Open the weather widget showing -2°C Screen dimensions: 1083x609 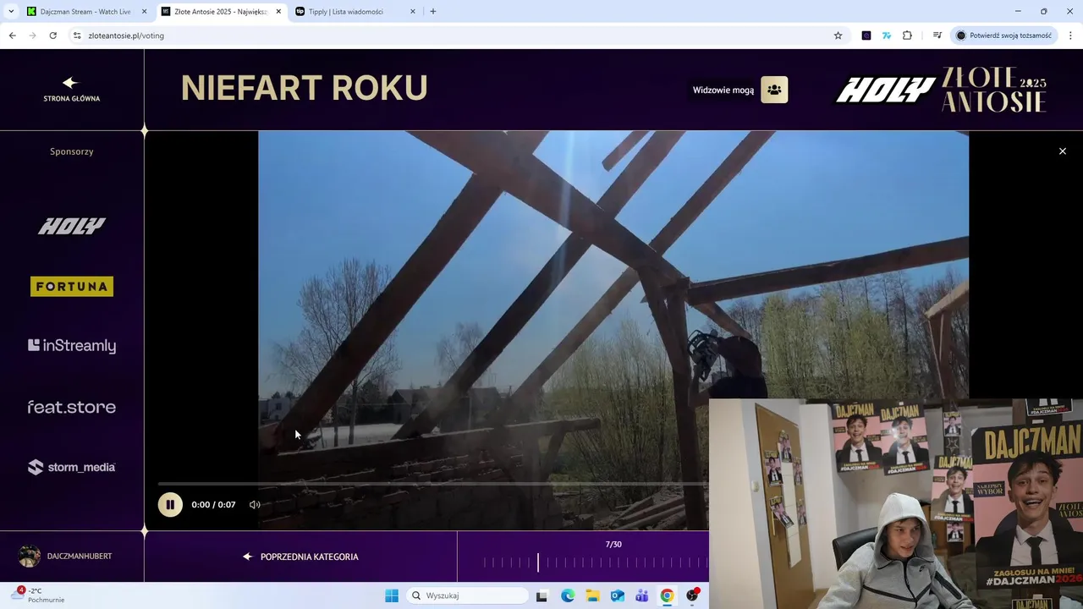click(x=40, y=595)
